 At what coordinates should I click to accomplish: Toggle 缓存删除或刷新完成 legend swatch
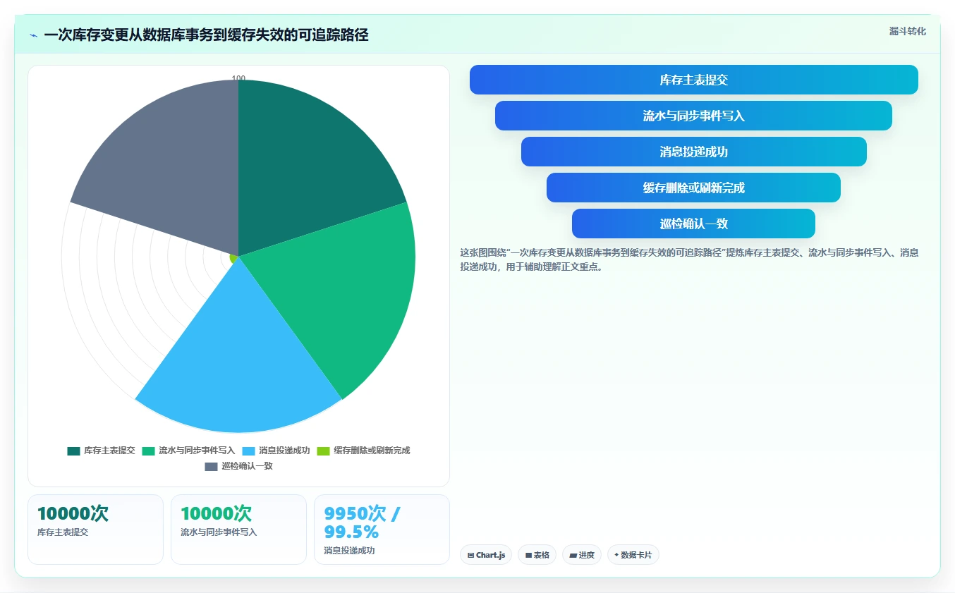click(324, 451)
